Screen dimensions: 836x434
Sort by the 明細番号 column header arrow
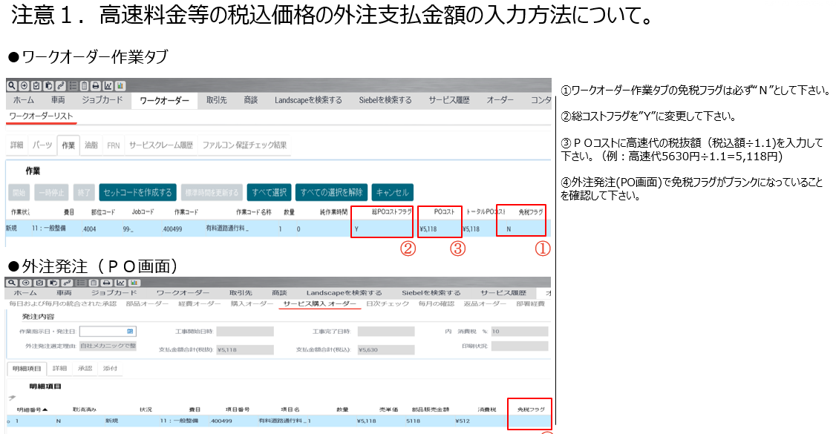point(45,410)
